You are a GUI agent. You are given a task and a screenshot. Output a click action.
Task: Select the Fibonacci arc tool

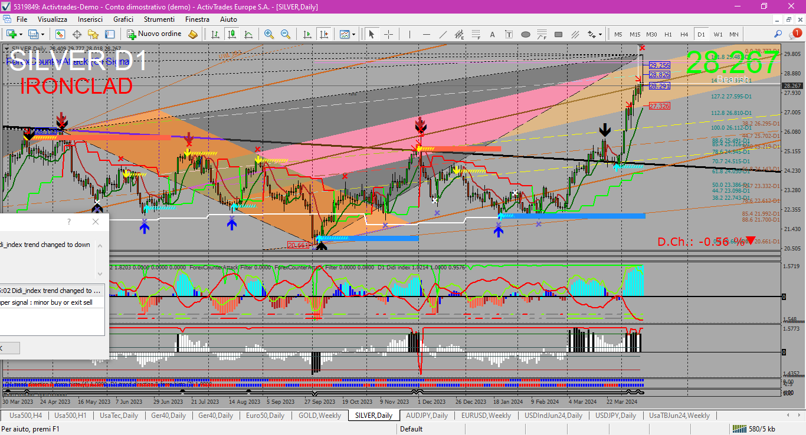542,34
